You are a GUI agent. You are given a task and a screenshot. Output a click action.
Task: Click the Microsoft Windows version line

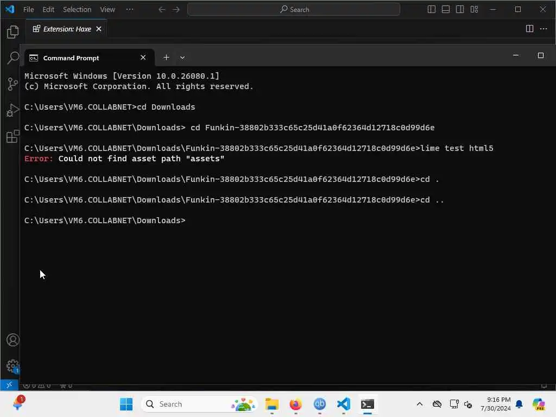click(122, 76)
